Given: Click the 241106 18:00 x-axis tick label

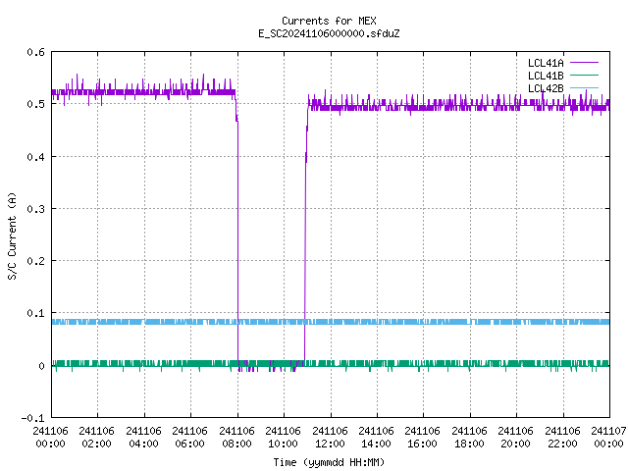Looking at the screenshot, I should [x=469, y=438].
